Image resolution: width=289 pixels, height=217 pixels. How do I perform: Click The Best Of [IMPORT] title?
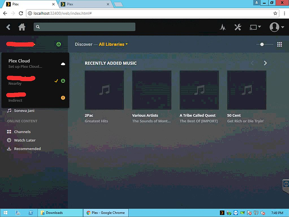199,121
